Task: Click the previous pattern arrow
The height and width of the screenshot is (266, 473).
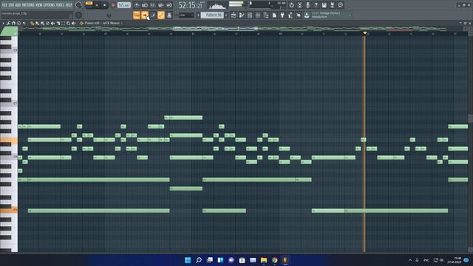Action: [198, 15]
